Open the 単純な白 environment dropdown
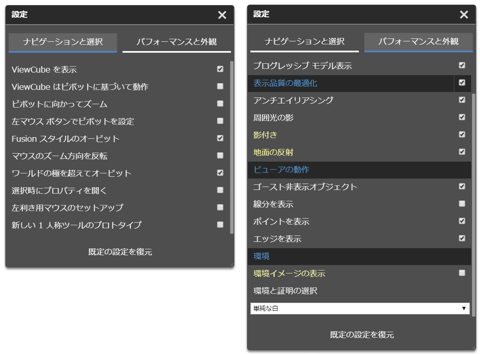The height and width of the screenshot is (354, 480). coord(361,308)
